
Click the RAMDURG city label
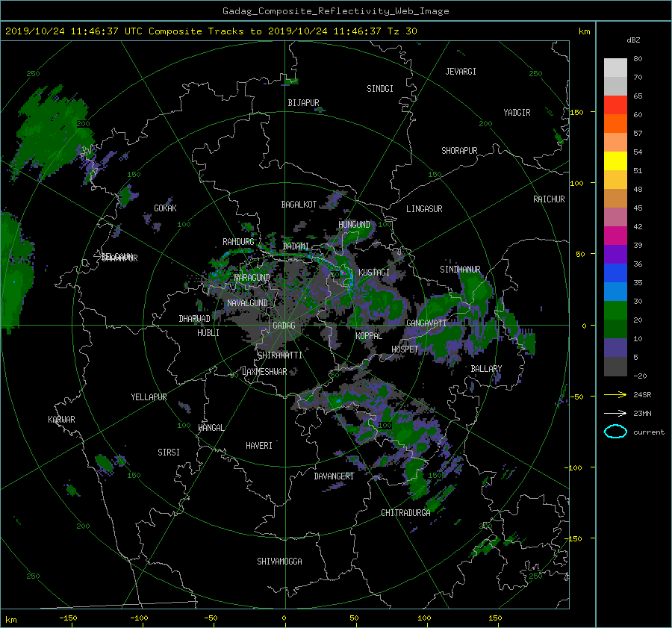[238, 242]
